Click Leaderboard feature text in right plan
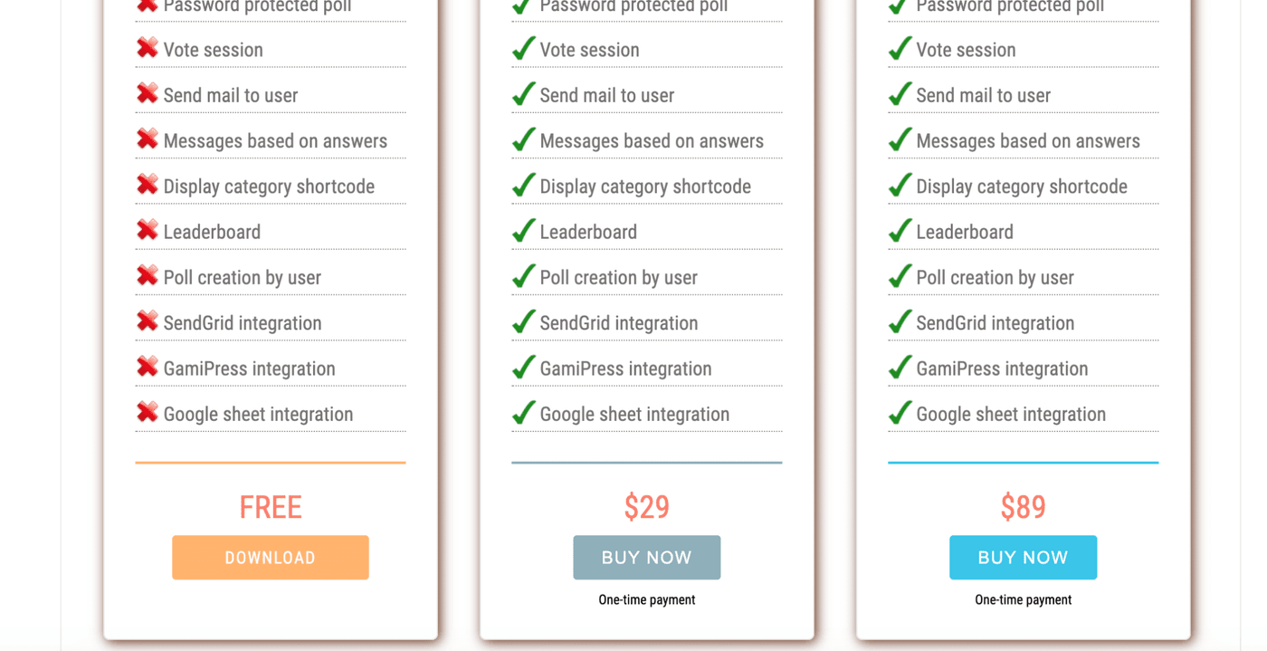Screen dimensions: 1267x651 point(965,233)
